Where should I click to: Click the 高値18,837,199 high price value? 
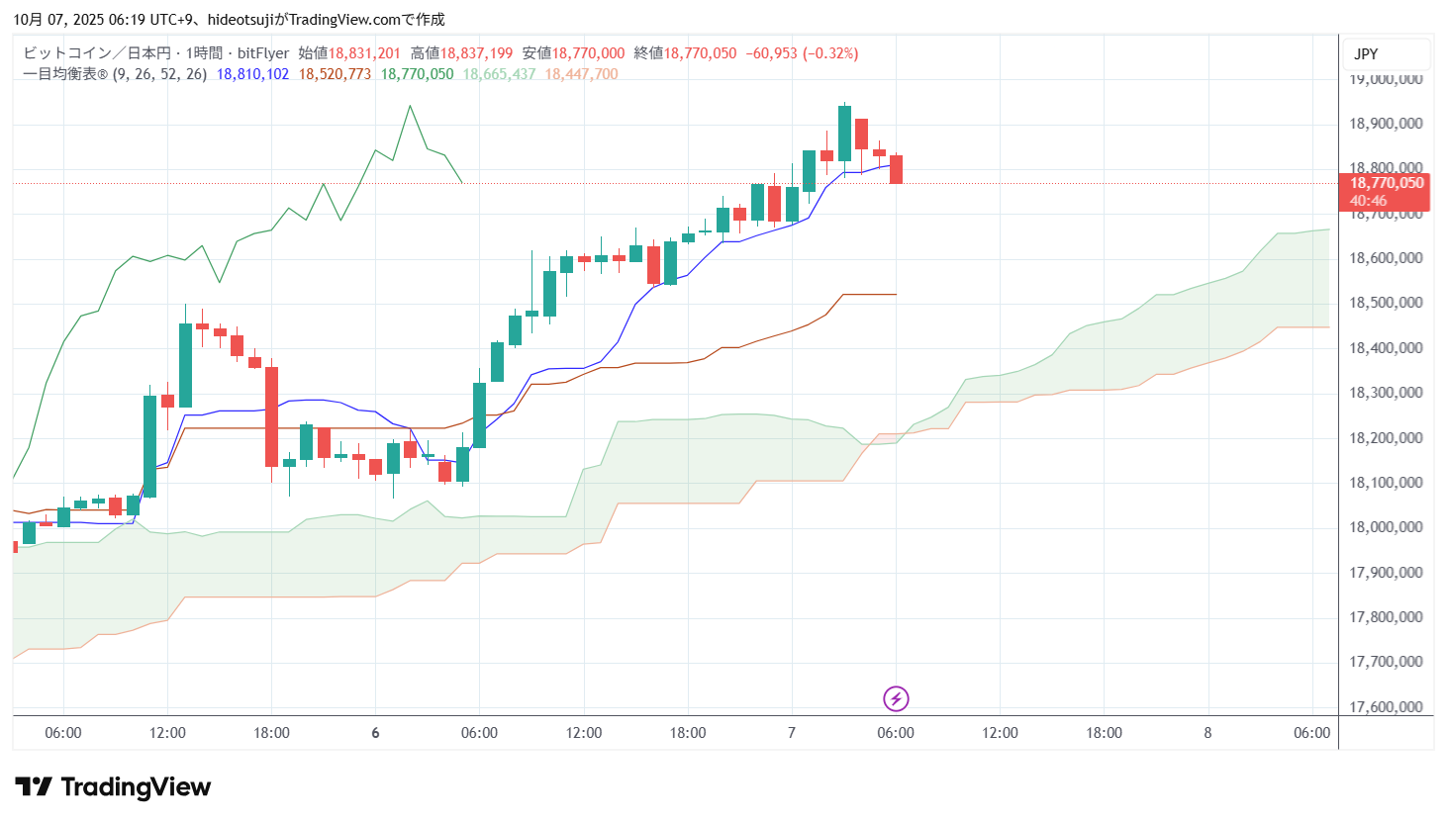click(x=461, y=53)
